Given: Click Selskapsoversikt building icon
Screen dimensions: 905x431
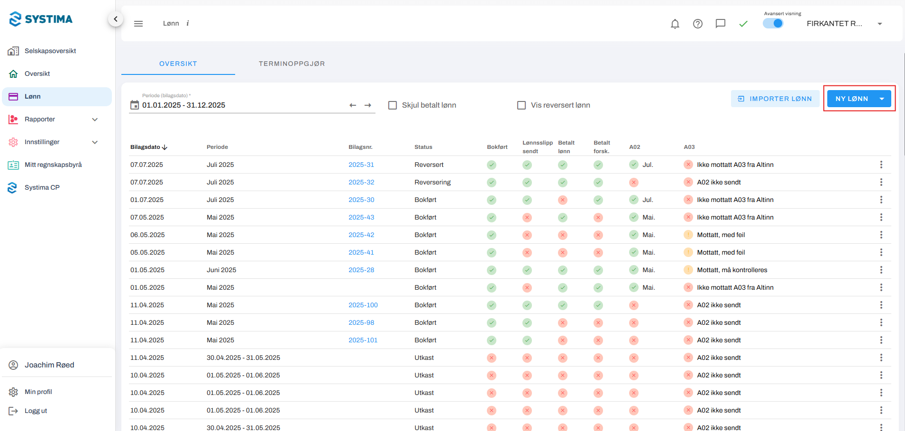Looking at the screenshot, I should 13,51.
